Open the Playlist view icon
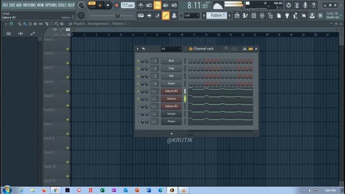This screenshot has height=194, width=345. [237, 16]
